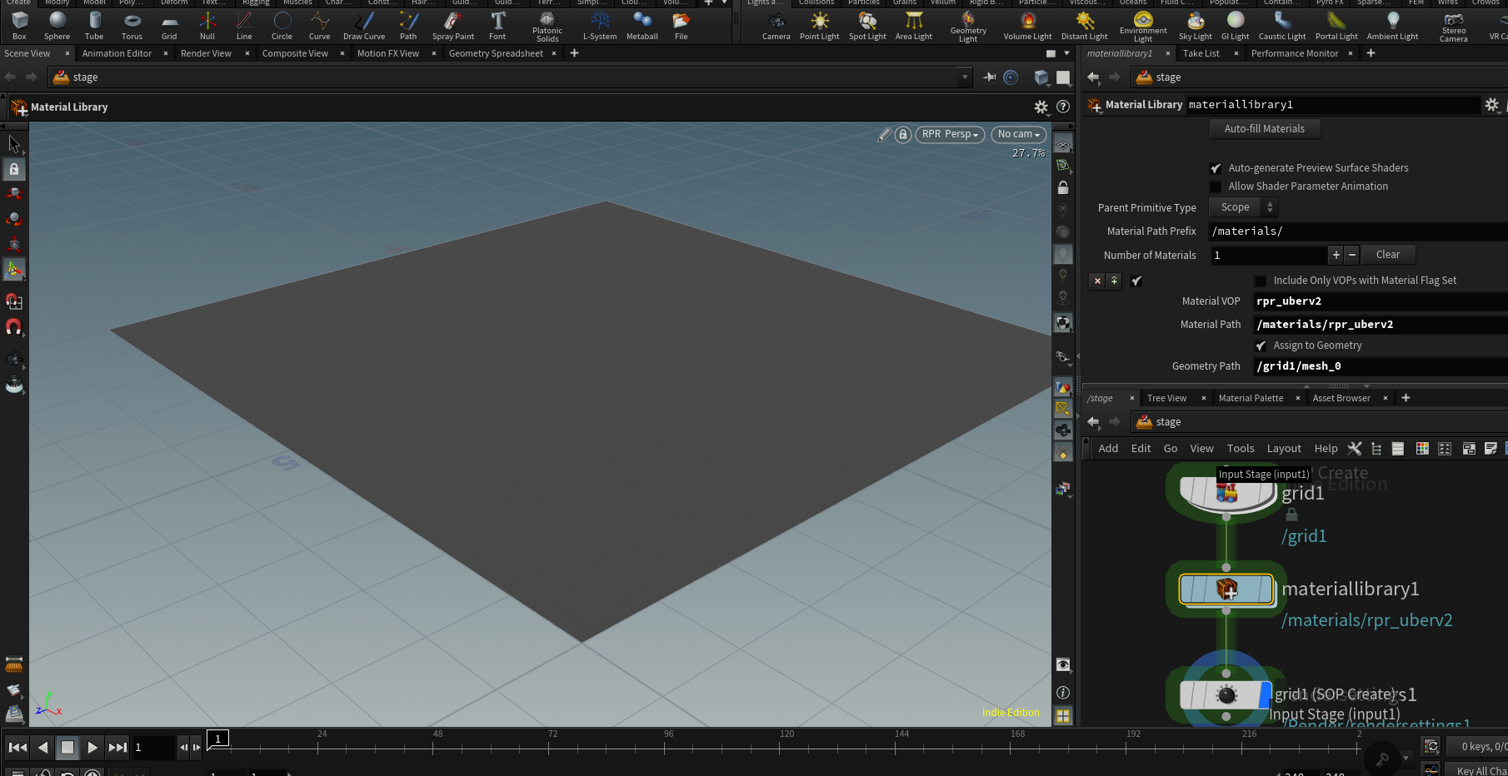1508x776 pixels.
Task: Switch to the Geometry Spreadsheet tab
Action: click(x=495, y=53)
